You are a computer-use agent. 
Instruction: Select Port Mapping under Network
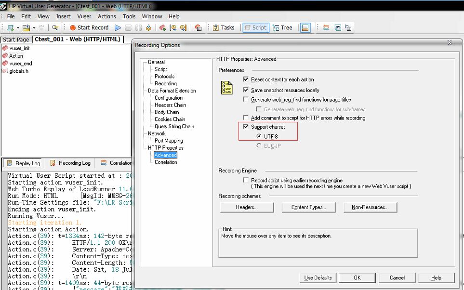point(169,141)
